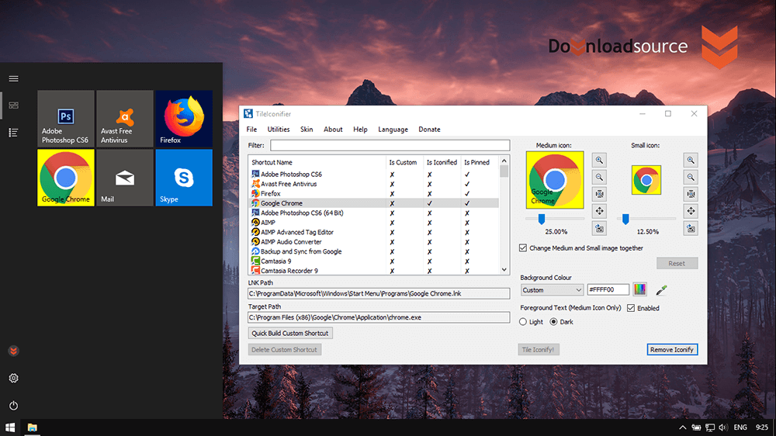Zoom in the Small icon preview
This screenshot has width=776, height=436.
tap(691, 161)
